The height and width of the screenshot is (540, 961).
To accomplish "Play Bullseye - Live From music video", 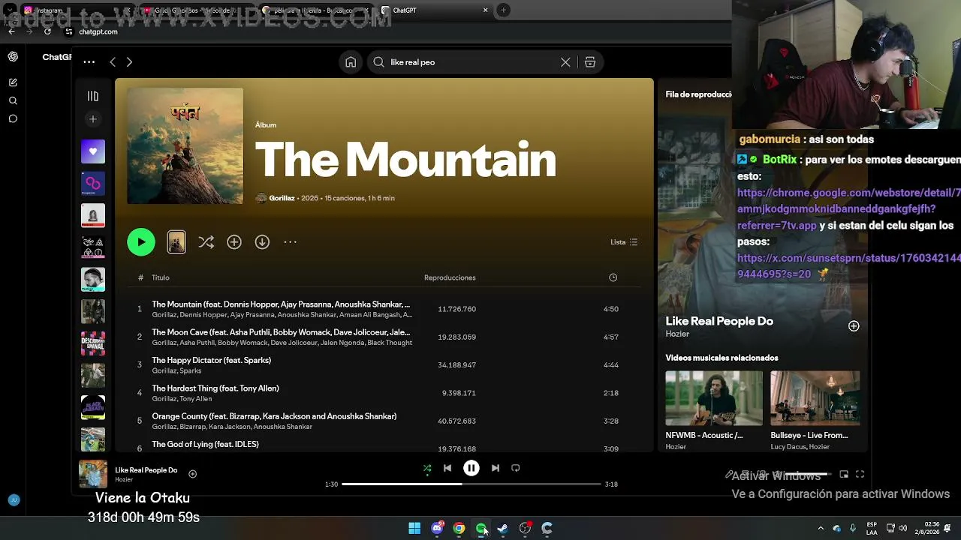I will (x=815, y=397).
